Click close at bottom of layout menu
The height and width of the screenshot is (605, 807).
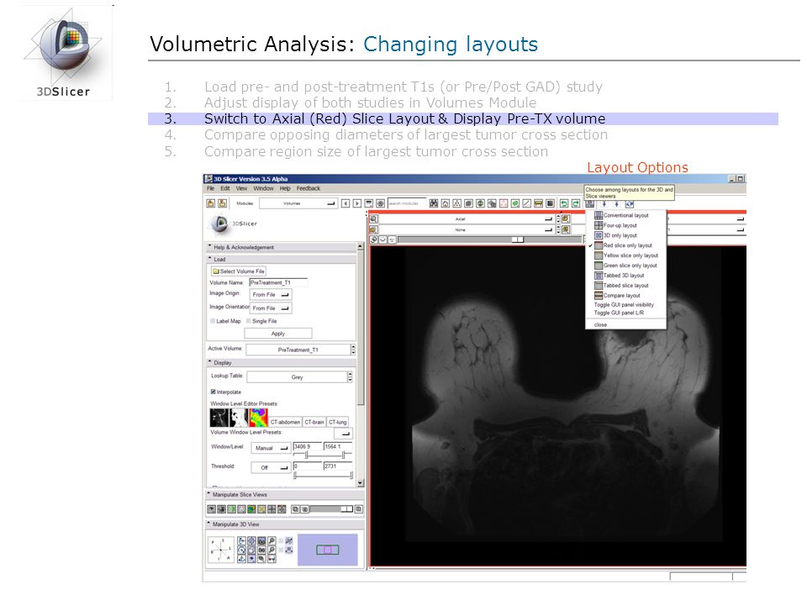pyautogui.click(x=600, y=324)
